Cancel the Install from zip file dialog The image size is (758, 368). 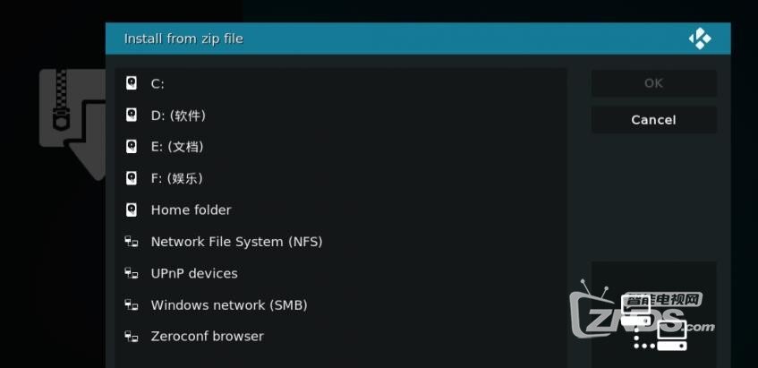(x=653, y=120)
